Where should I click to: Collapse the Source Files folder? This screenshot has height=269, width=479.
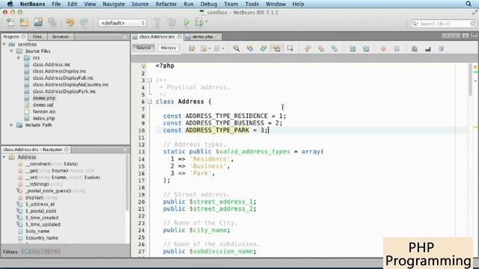coord(11,51)
